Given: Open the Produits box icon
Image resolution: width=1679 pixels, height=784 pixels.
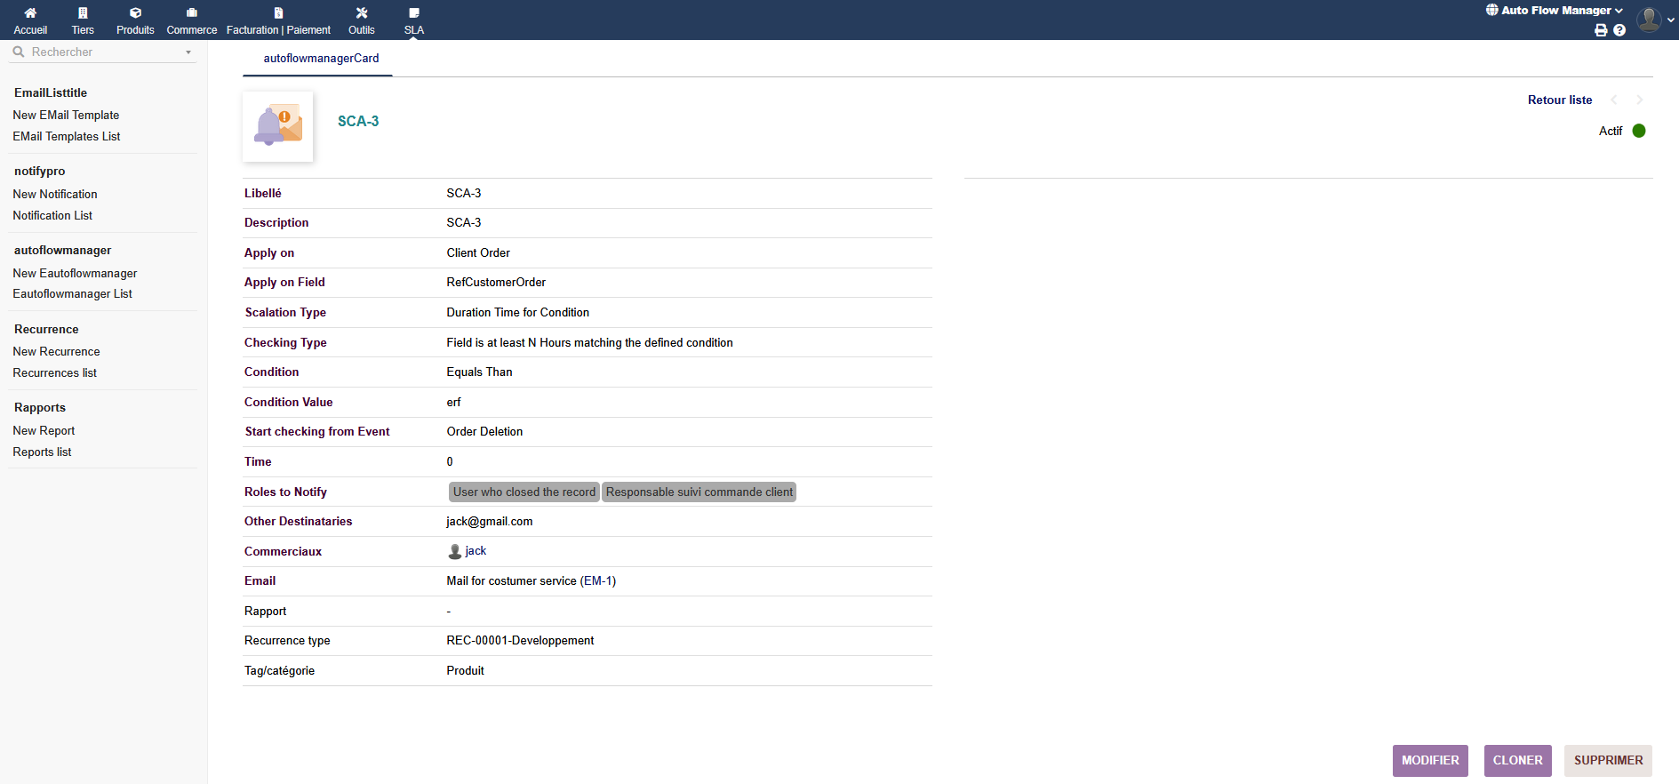Looking at the screenshot, I should point(135,13).
